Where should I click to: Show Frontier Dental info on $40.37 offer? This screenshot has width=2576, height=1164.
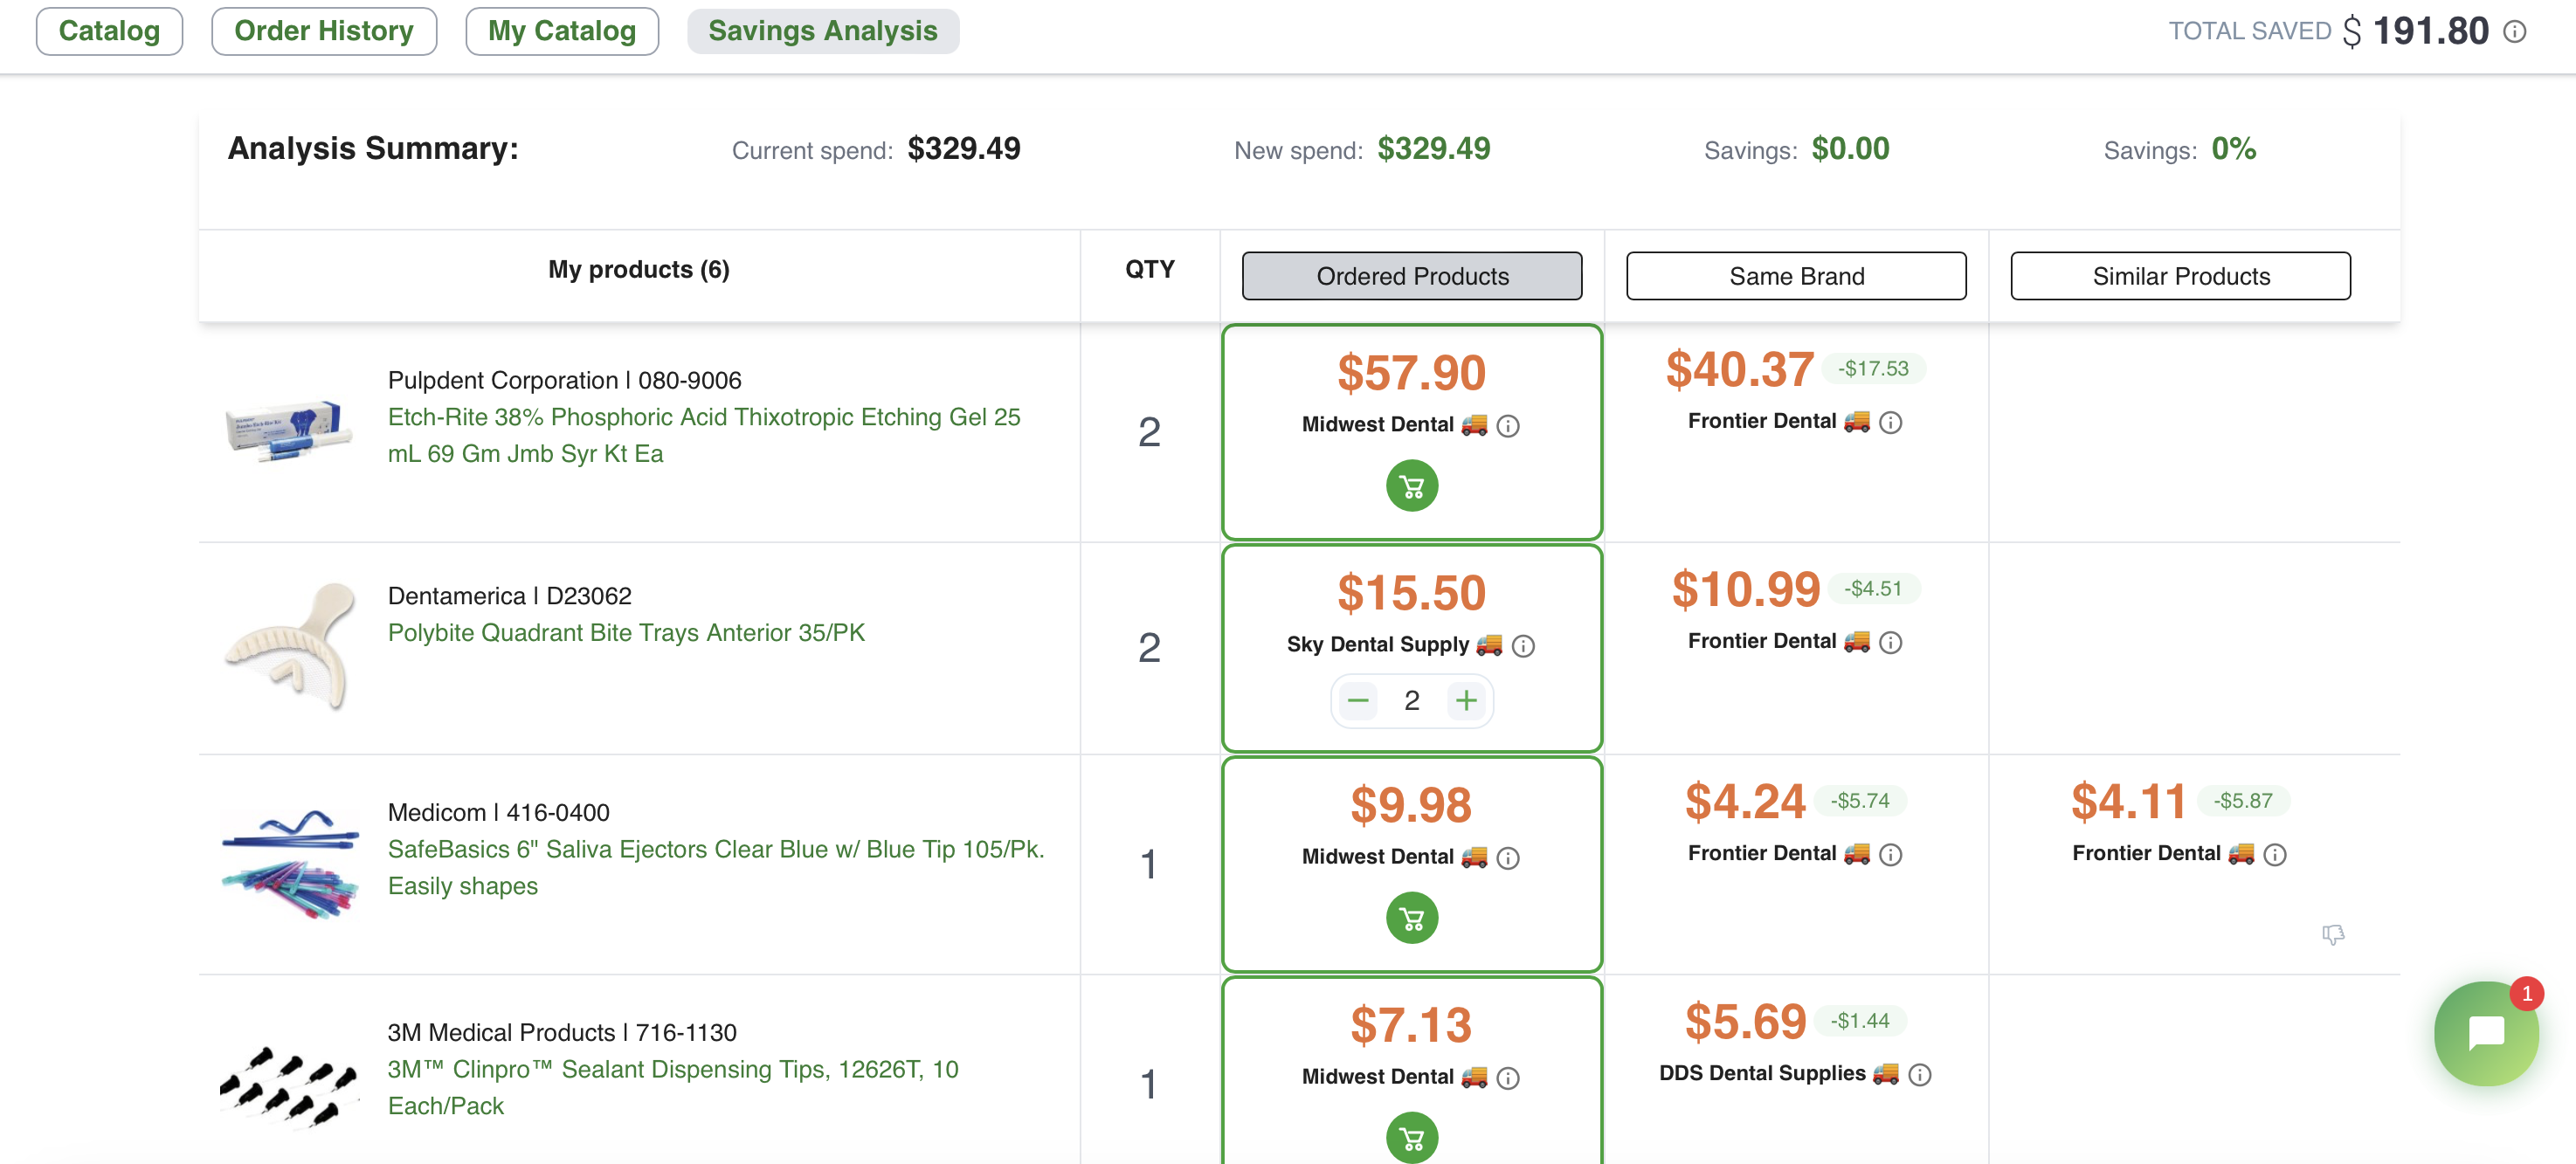(1890, 423)
